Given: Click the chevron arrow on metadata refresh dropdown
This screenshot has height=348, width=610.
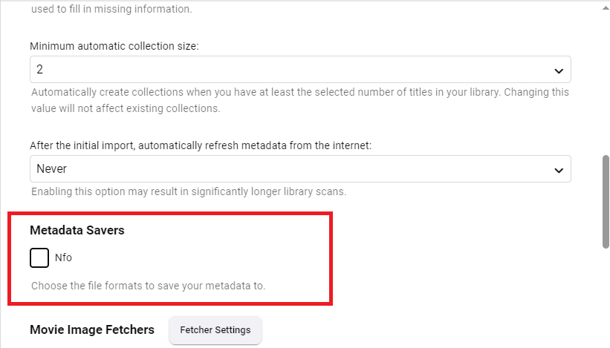Looking at the screenshot, I should click(x=559, y=170).
